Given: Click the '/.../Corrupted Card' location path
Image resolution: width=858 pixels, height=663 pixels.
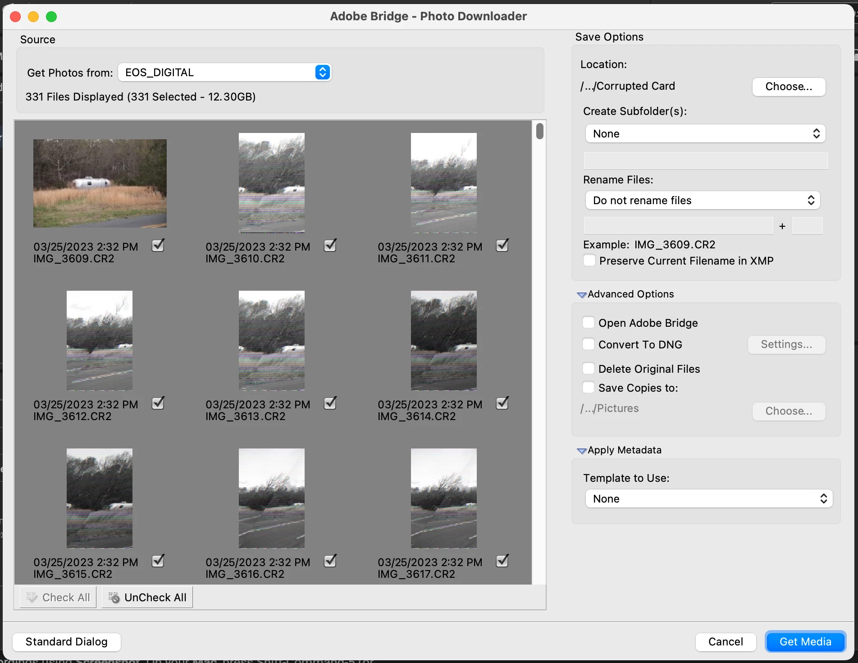Looking at the screenshot, I should click(628, 86).
